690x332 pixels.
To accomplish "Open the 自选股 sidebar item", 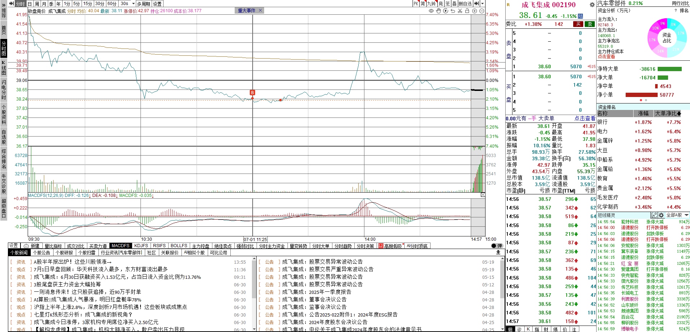I will coord(4,137).
